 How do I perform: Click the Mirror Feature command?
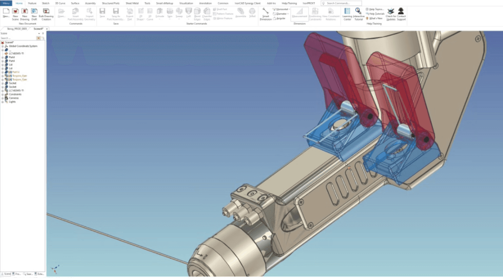tap(222, 18)
